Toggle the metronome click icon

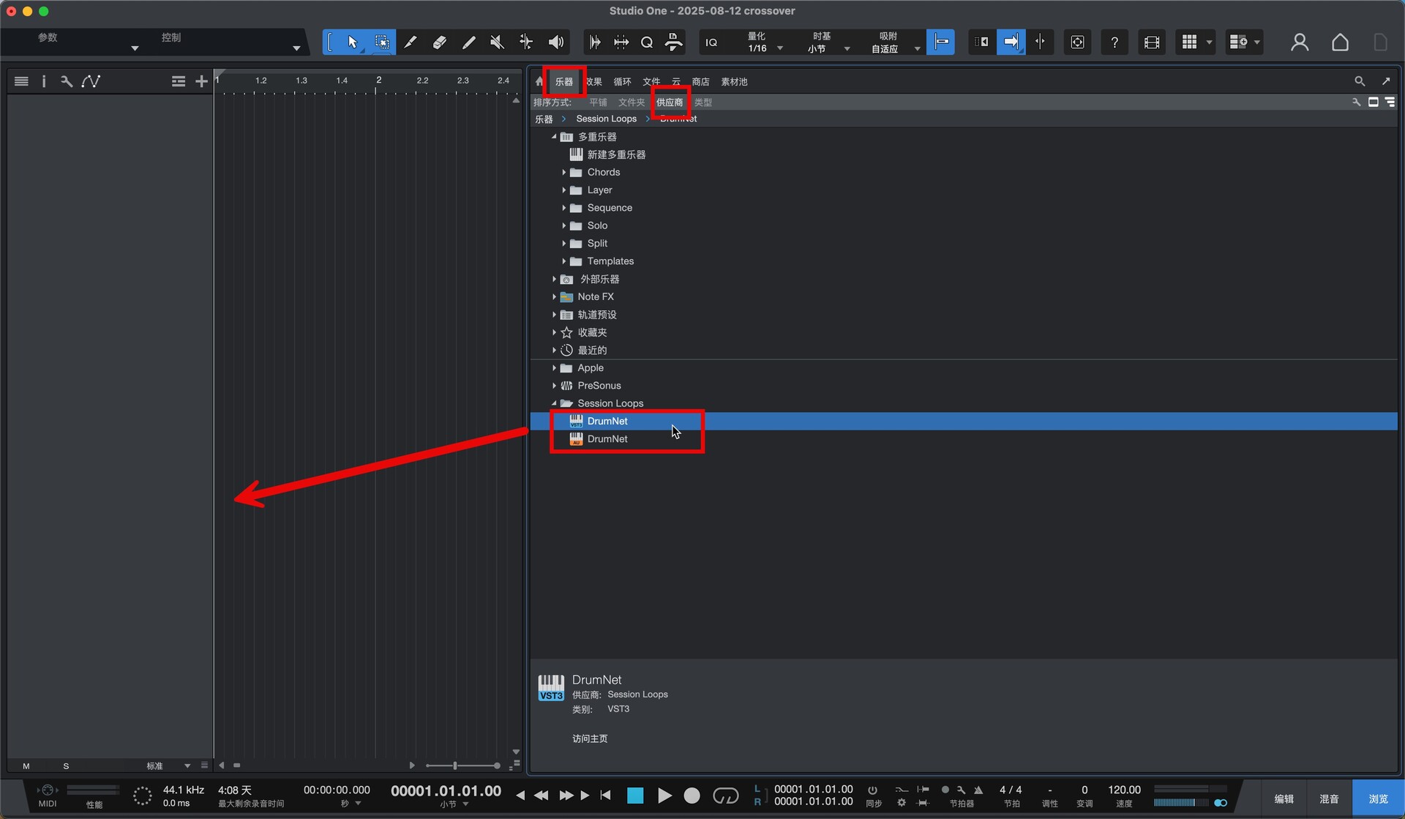coord(978,790)
